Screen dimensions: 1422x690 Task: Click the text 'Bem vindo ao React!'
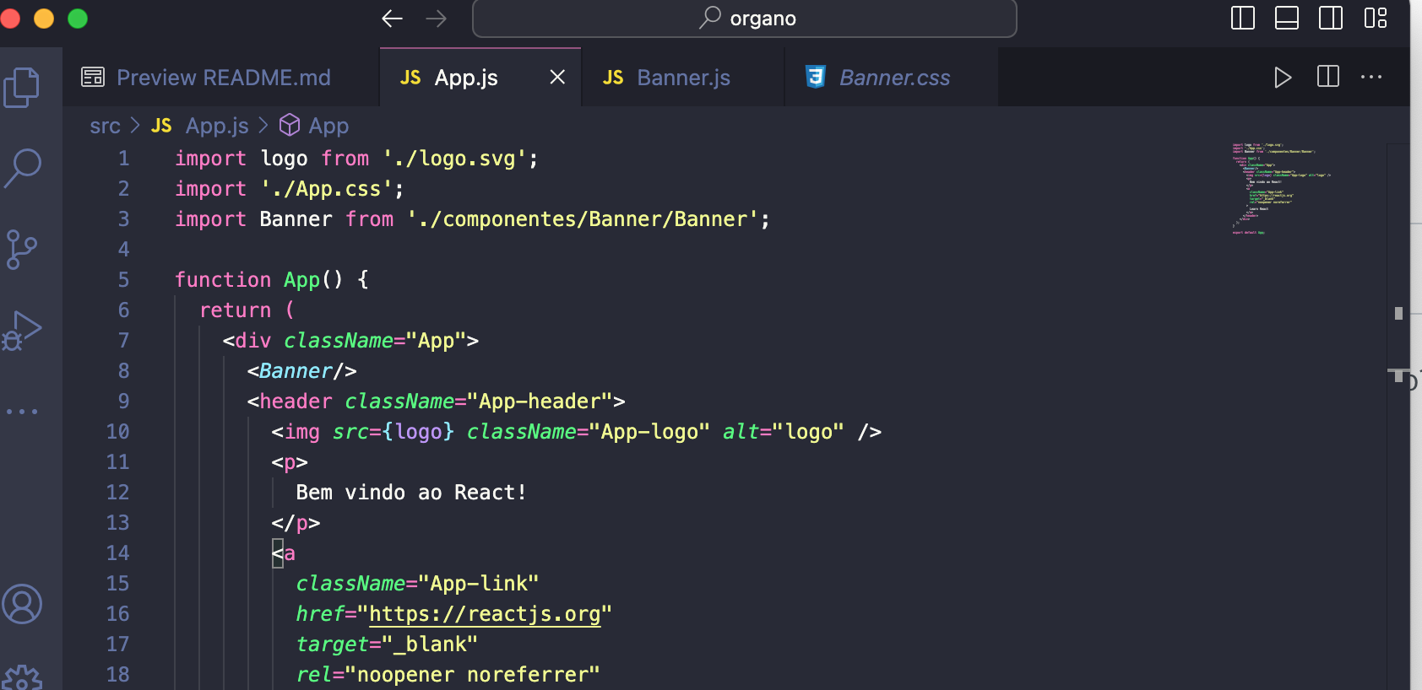(x=411, y=493)
